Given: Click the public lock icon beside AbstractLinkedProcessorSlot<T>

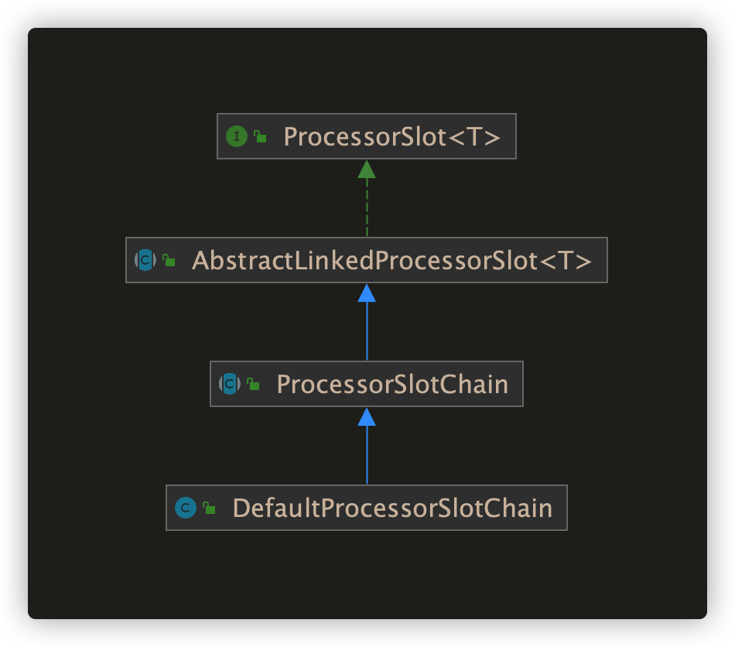Looking at the screenshot, I should point(169,260).
